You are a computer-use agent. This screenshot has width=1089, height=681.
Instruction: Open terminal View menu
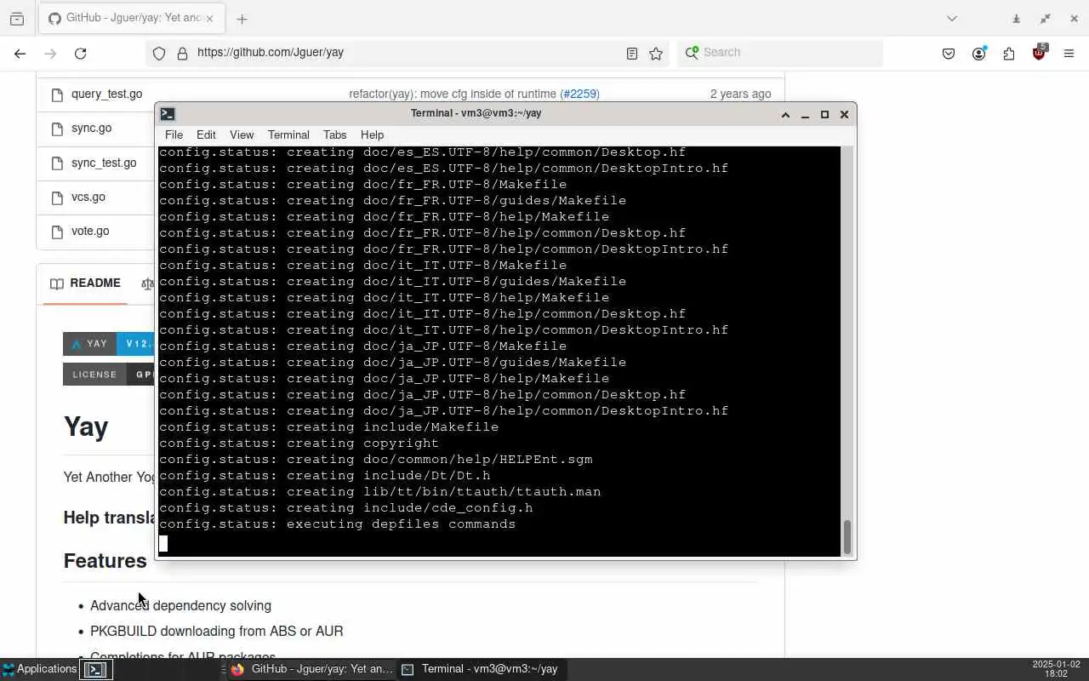click(x=242, y=134)
